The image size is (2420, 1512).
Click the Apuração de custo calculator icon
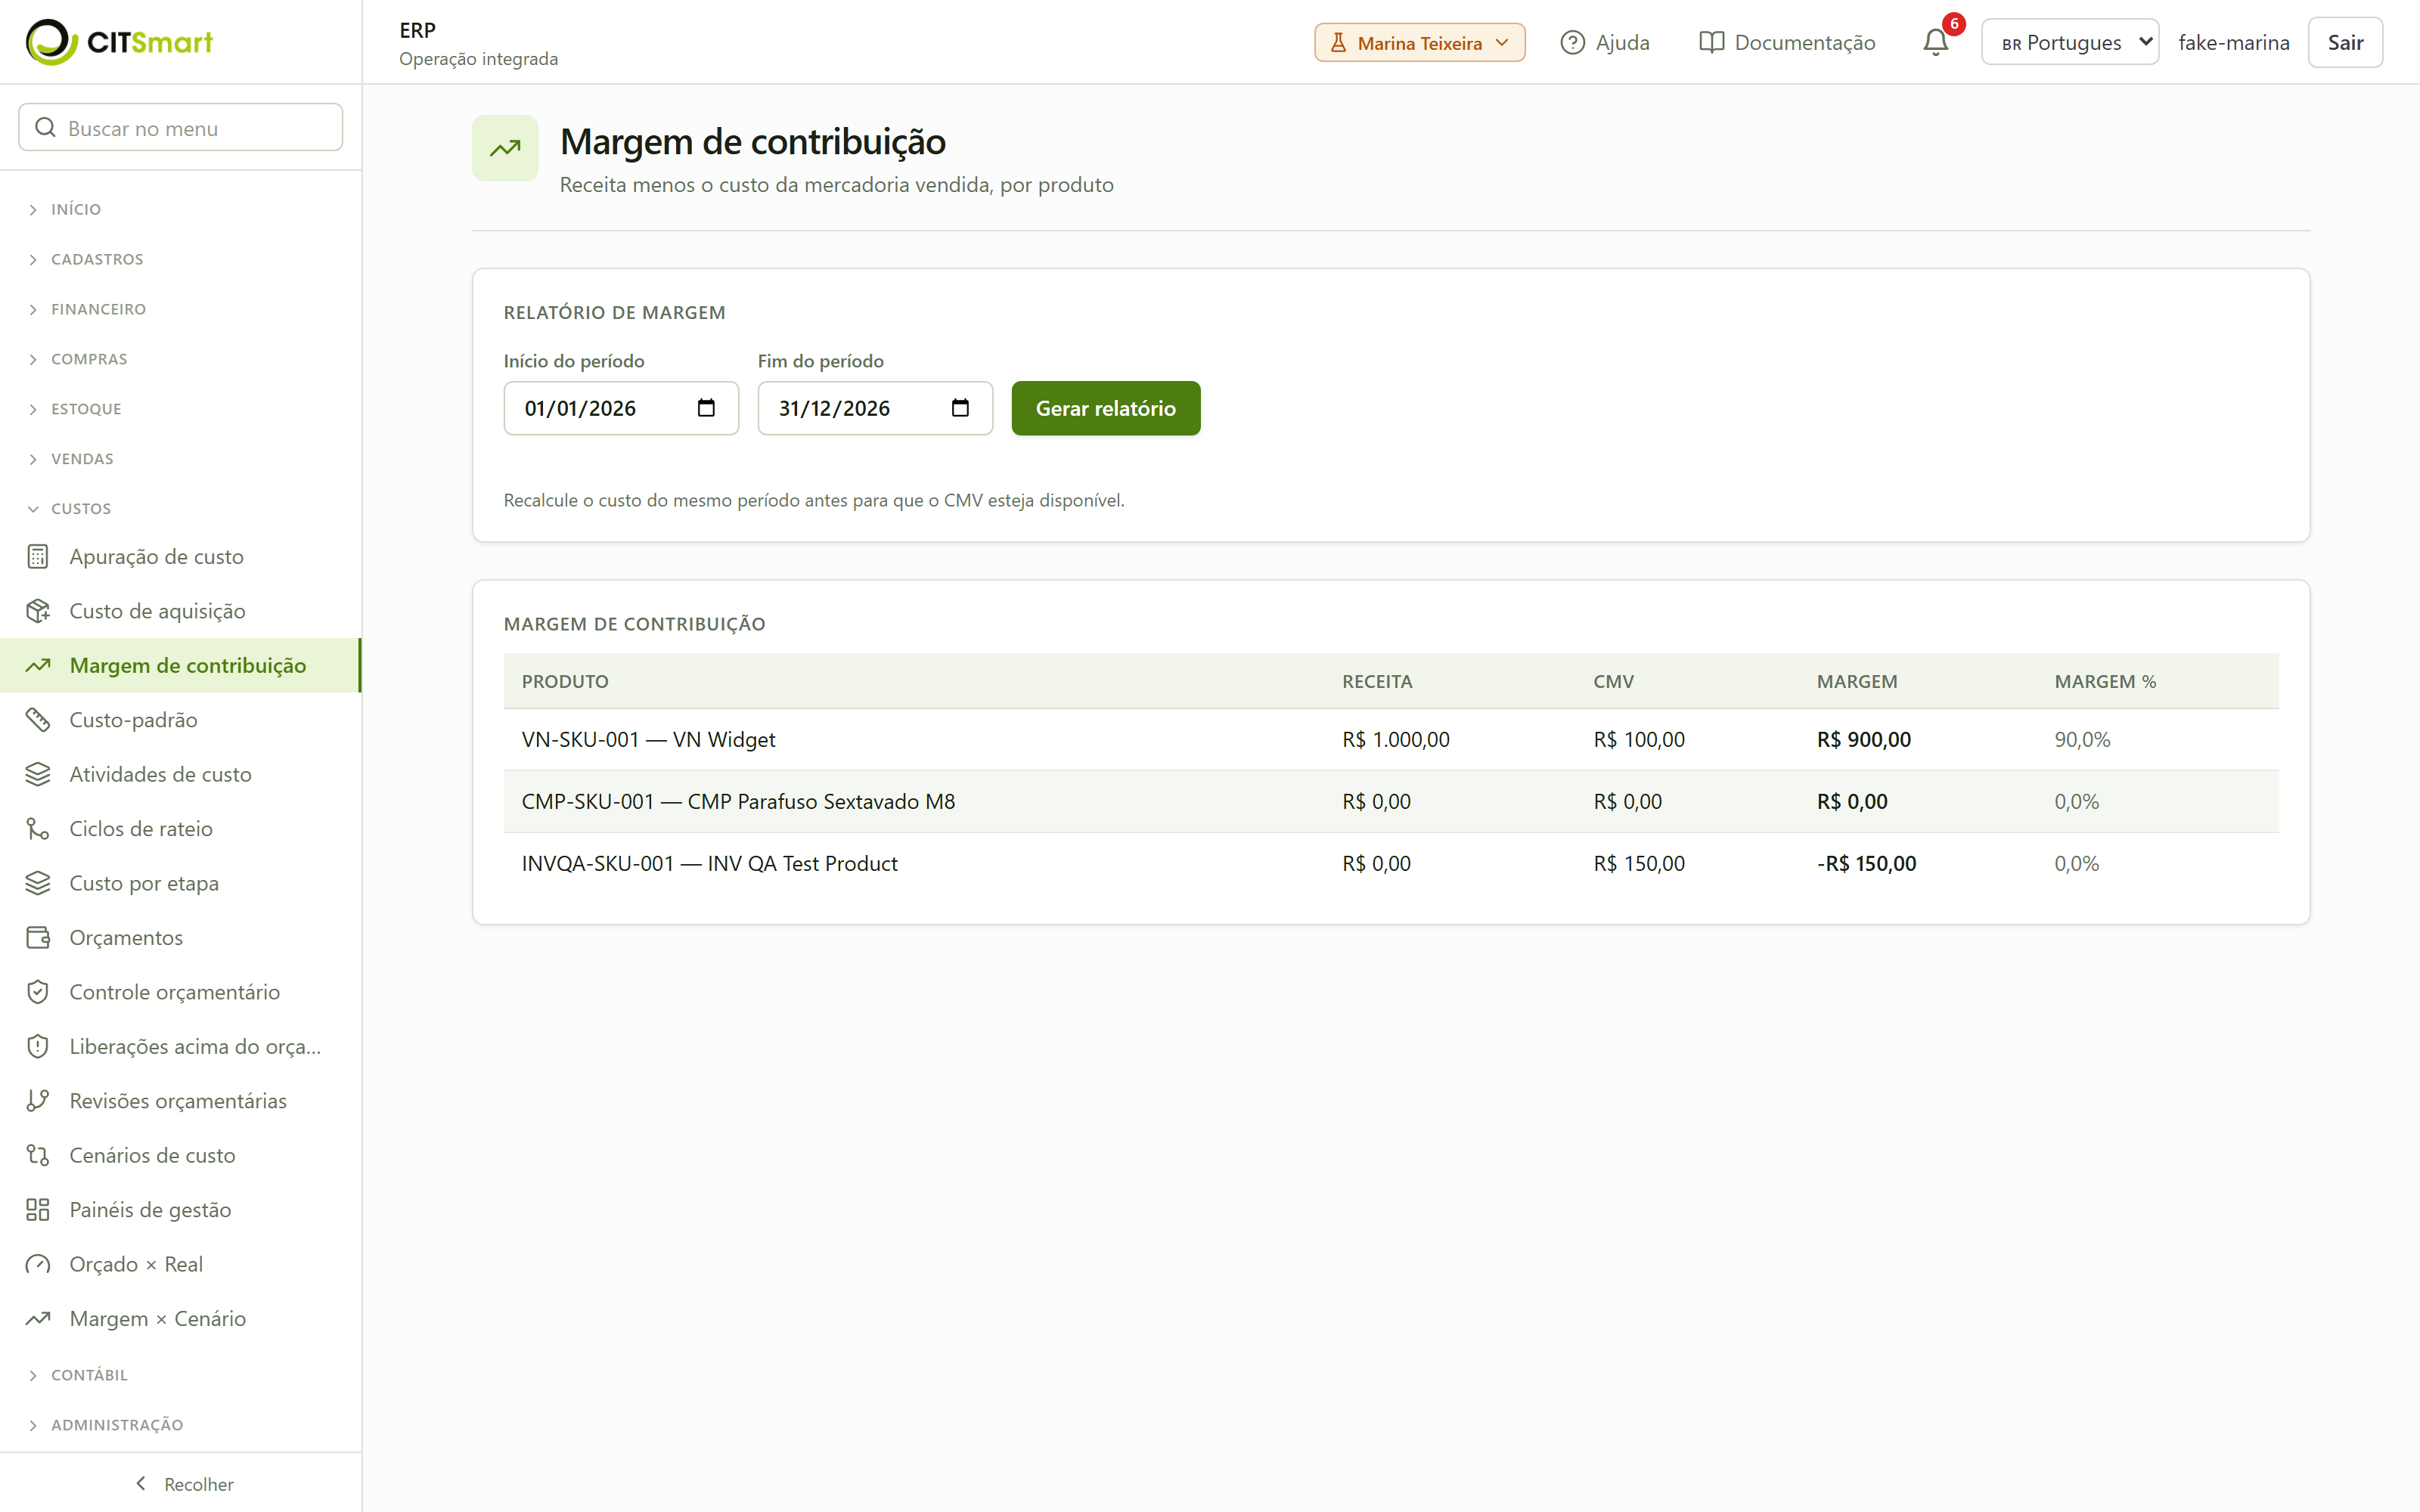coord(38,557)
